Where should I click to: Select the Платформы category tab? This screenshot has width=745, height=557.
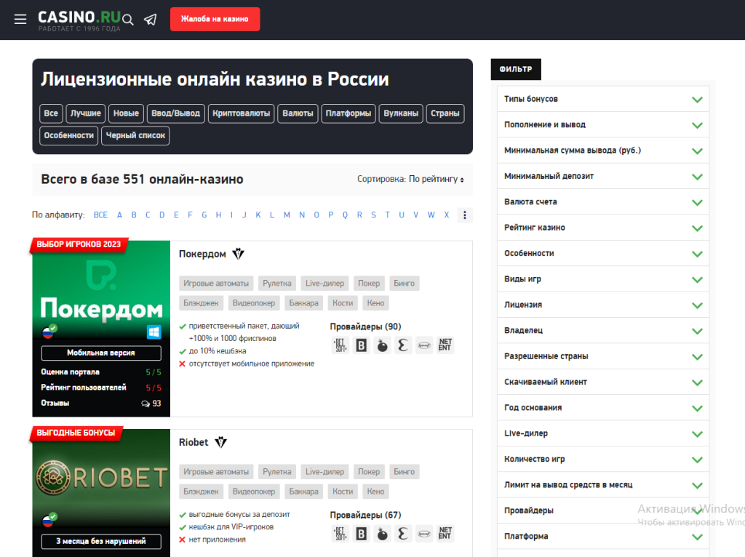348,113
